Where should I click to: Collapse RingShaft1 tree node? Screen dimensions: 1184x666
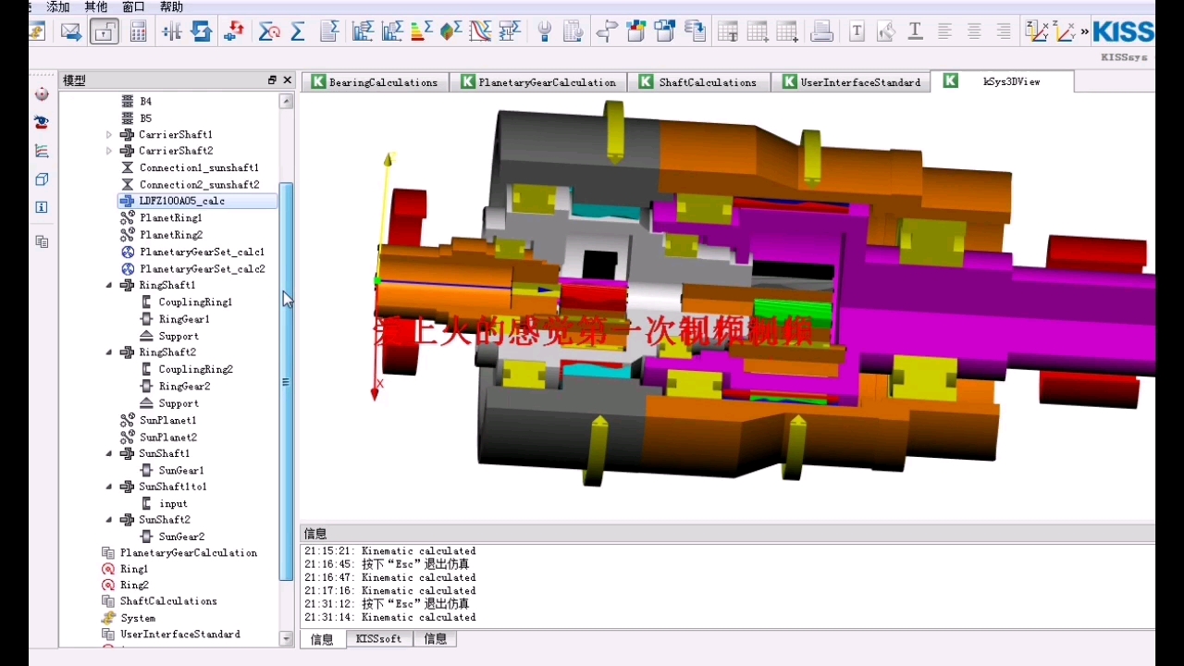tap(109, 285)
